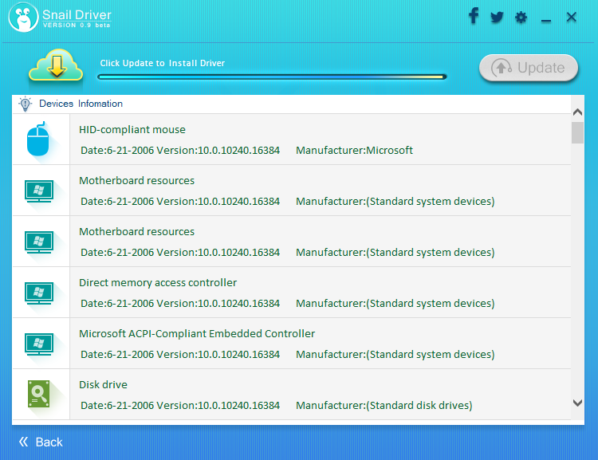This screenshot has height=460, width=598.
Task: Click the Microsoft ACPI-Compliant Embedded Controller icon
Action: (38, 344)
